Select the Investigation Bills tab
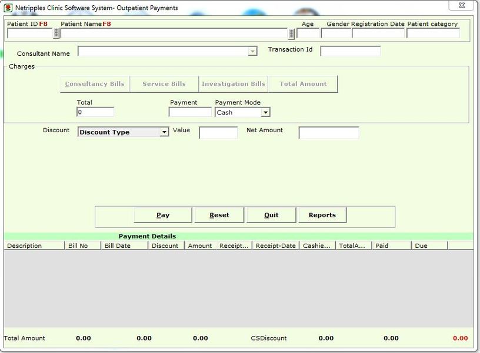 pyautogui.click(x=234, y=84)
